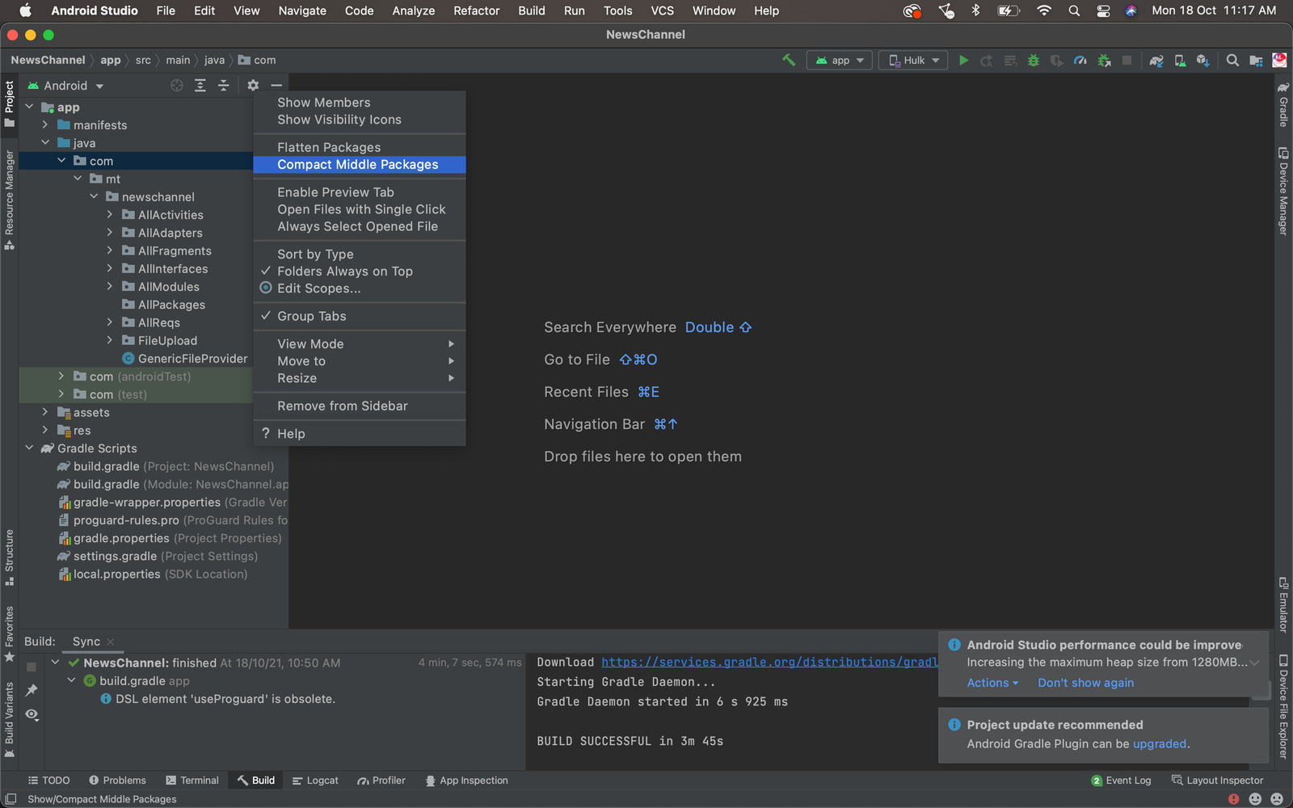Click the upgraded link in notification
Image resolution: width=1293 pixels, height=808 pixels.
[1160, 743]
